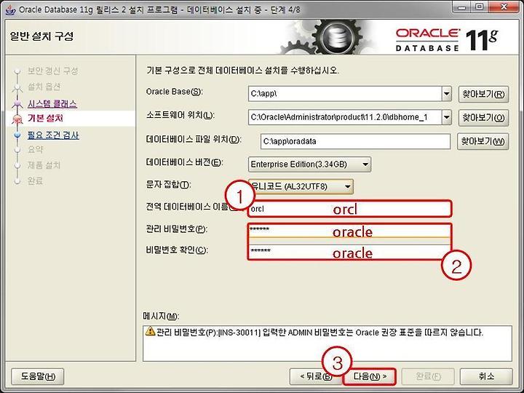Click the greyed-out 완료(F) finish button
Screen dimensions: 524x393
click(x=428, y=377)
